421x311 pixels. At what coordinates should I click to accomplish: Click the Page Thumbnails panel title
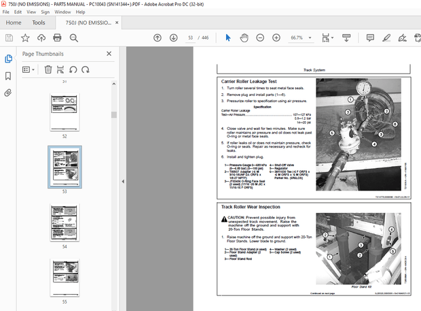tap(43, 54)
